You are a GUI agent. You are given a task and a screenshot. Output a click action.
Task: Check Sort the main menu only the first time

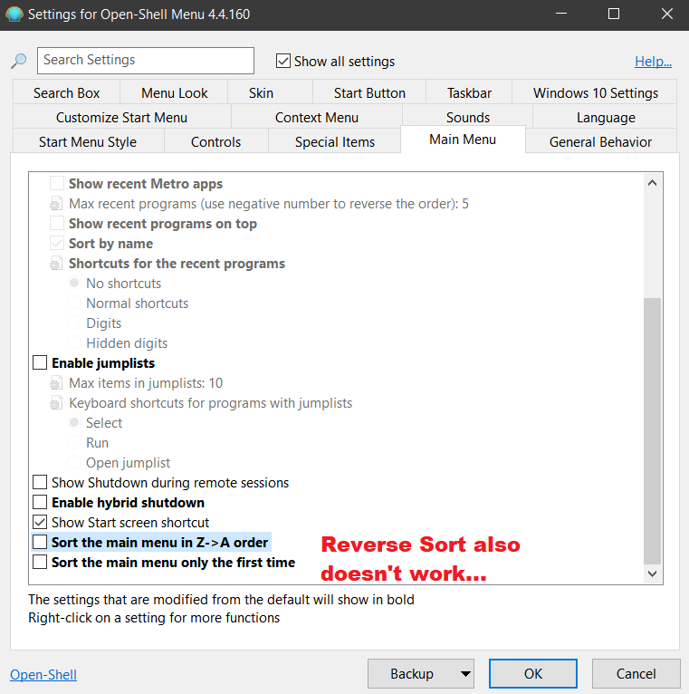point(40,562)
